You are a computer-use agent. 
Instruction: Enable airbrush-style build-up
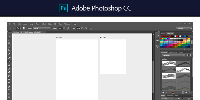click(x=86, y=28)
